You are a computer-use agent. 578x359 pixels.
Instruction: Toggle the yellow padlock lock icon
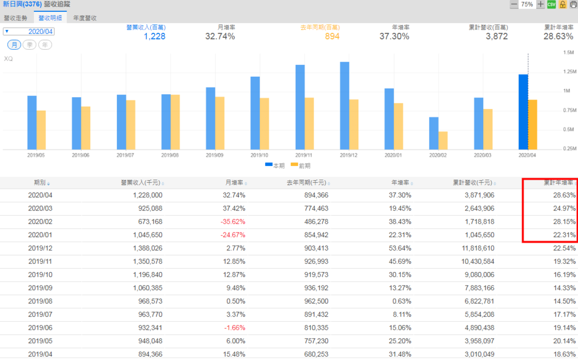[x=563, y=5]
